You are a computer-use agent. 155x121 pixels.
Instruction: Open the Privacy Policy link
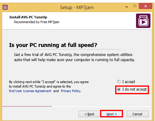pos(71,91)
